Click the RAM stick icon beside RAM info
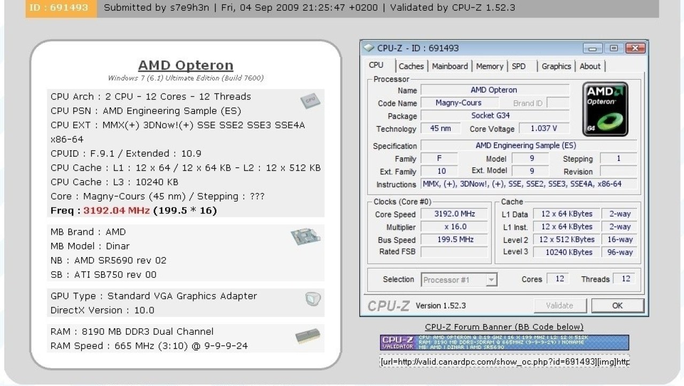The image size is (684, 386). 308,336
